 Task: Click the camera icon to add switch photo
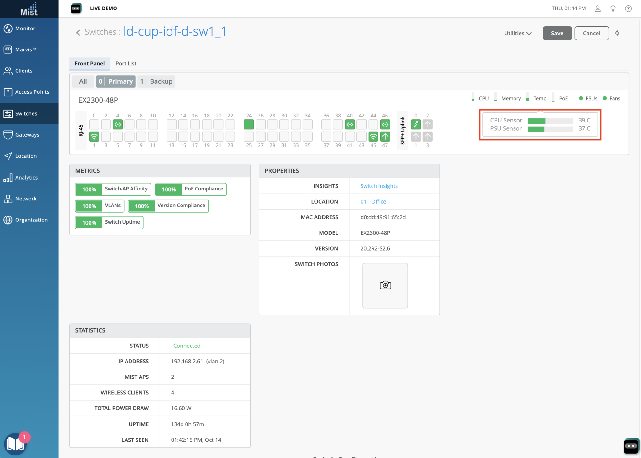pyautogui.click(x=385, y=285)
